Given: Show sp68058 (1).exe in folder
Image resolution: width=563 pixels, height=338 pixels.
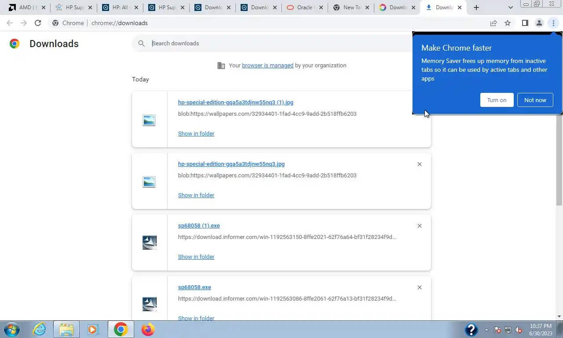Looking at the screenshot, I should (196, 257).
